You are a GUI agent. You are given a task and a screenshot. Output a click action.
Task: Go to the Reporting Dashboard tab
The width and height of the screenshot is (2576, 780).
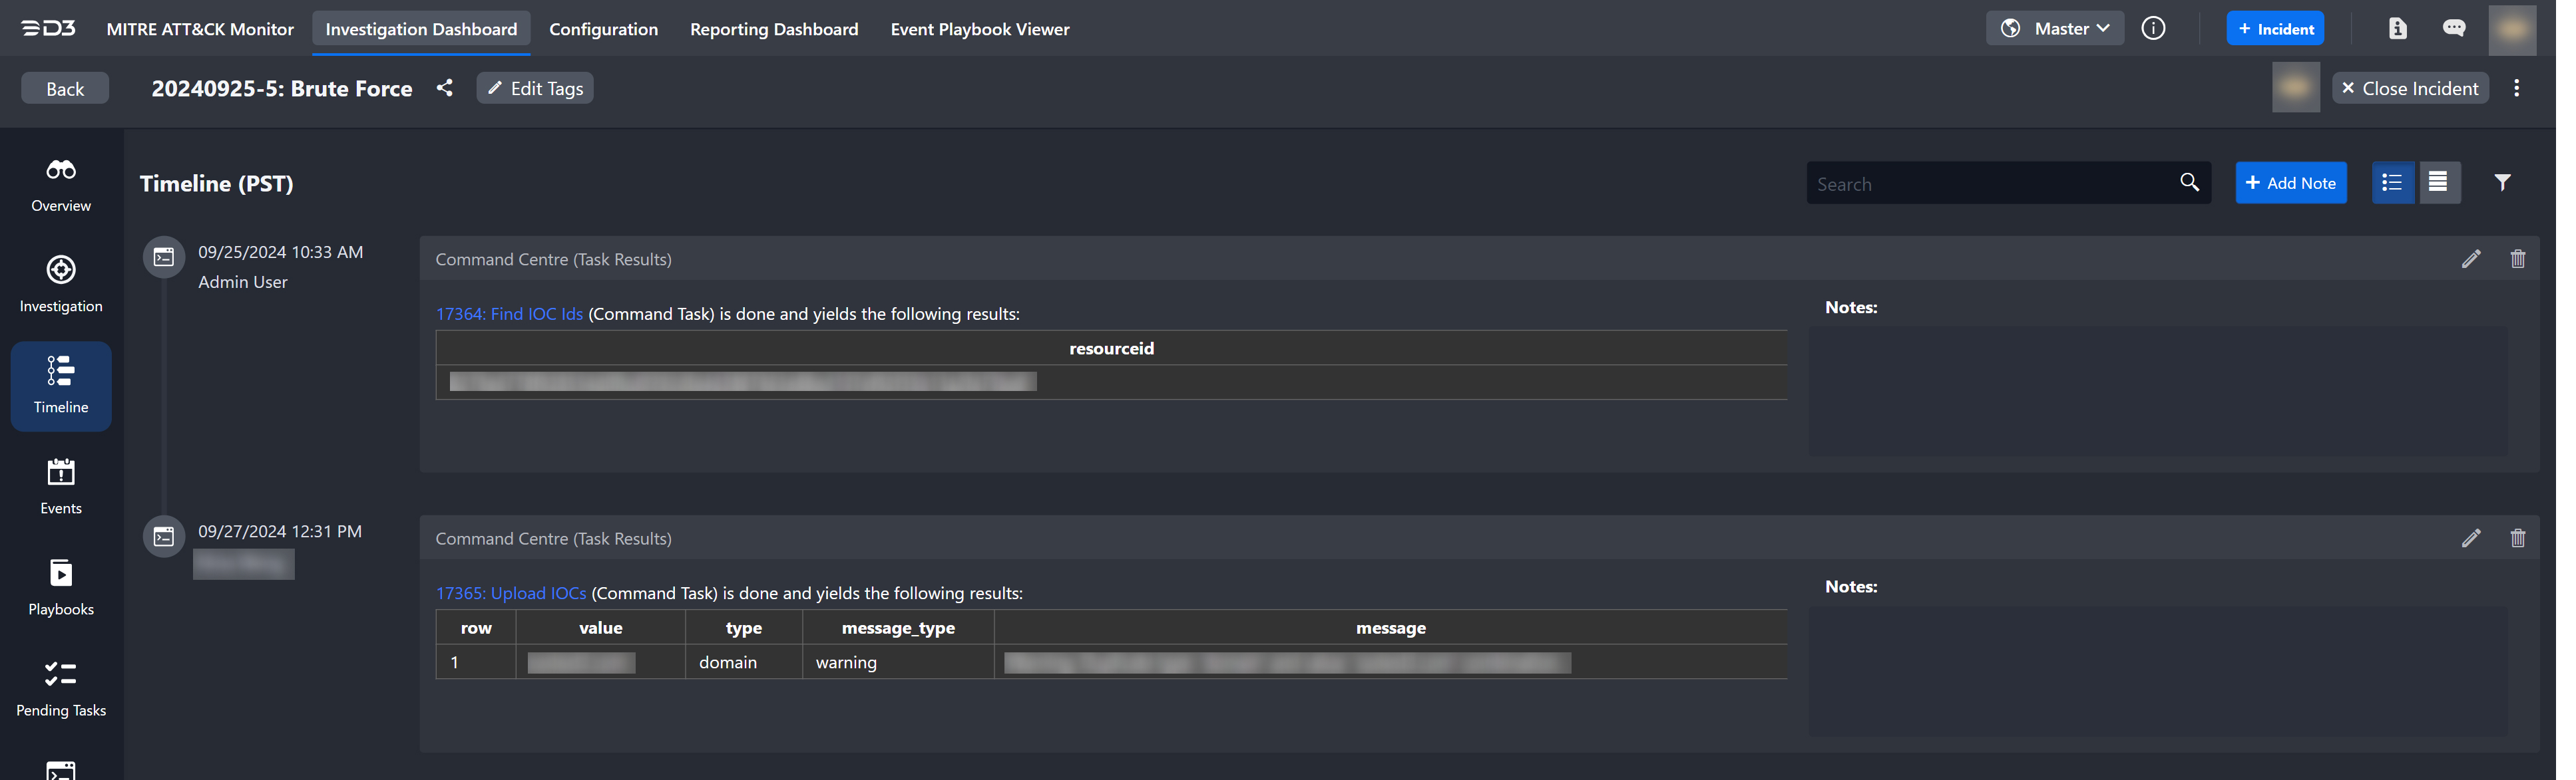(773, 29)
